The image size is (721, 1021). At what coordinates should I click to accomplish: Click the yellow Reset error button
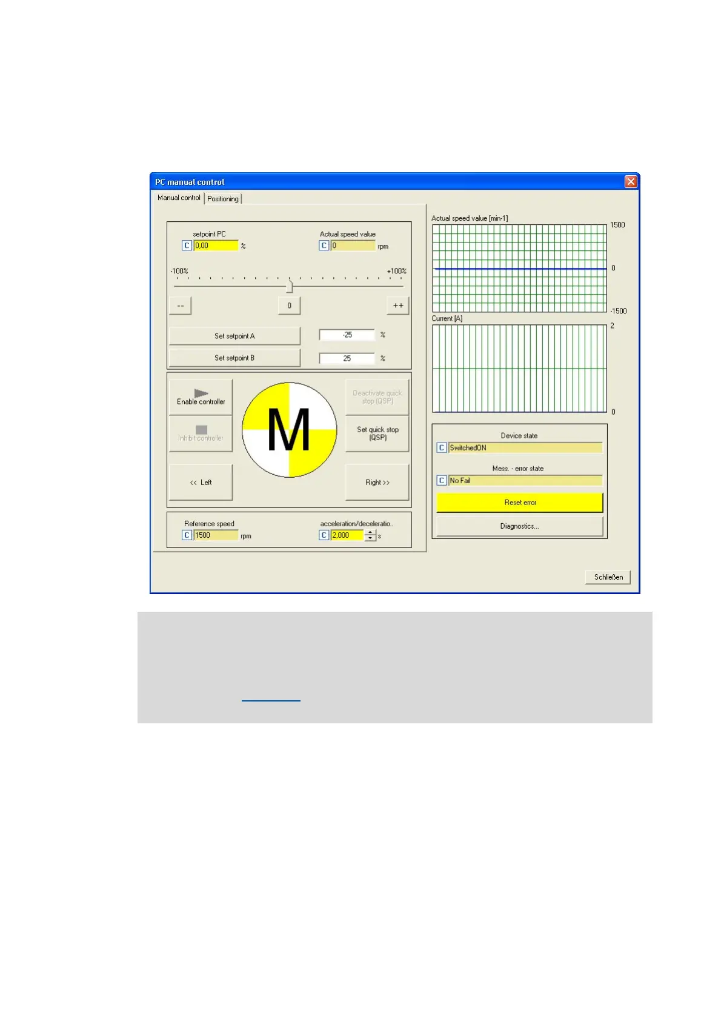pos(520,503)
